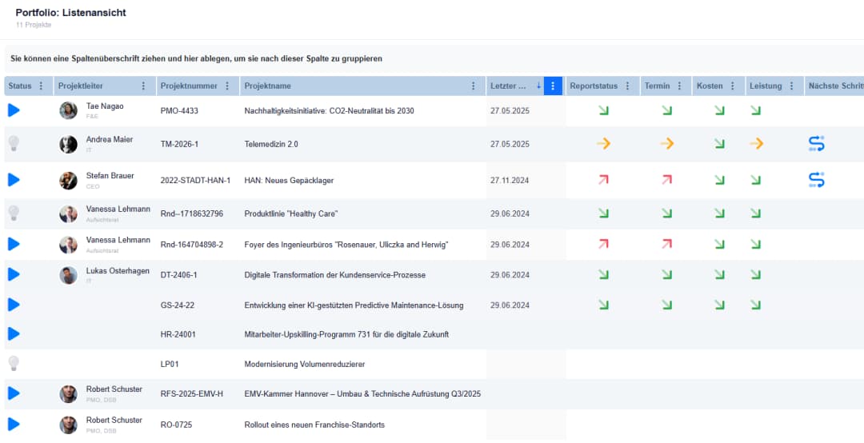Viewport: 864px width, 443px height.
Task: Click the grouping drop area hint bar
Action: coord(434,58)
